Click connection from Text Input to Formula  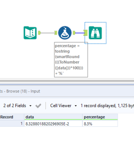click(x=47, y=33)
